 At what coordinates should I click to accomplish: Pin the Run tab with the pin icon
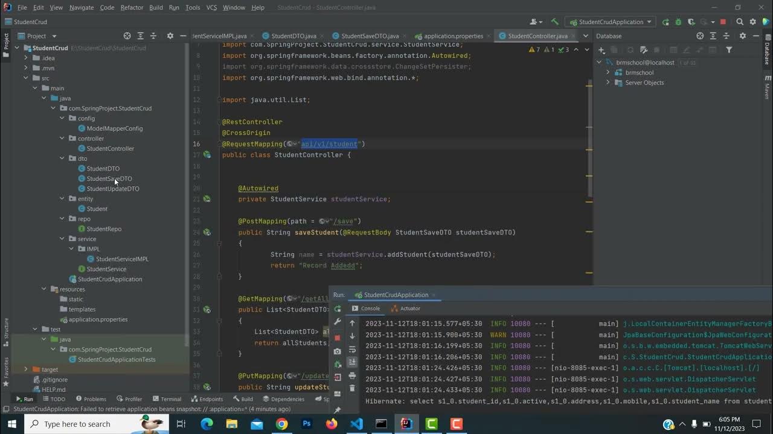[338, 410]
